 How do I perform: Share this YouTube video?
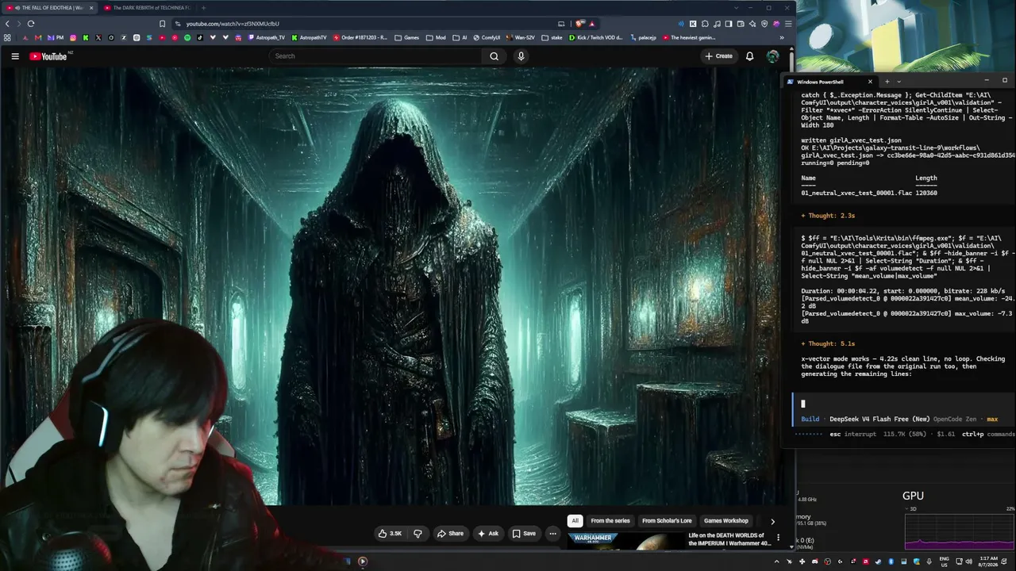tap(450, 533)
